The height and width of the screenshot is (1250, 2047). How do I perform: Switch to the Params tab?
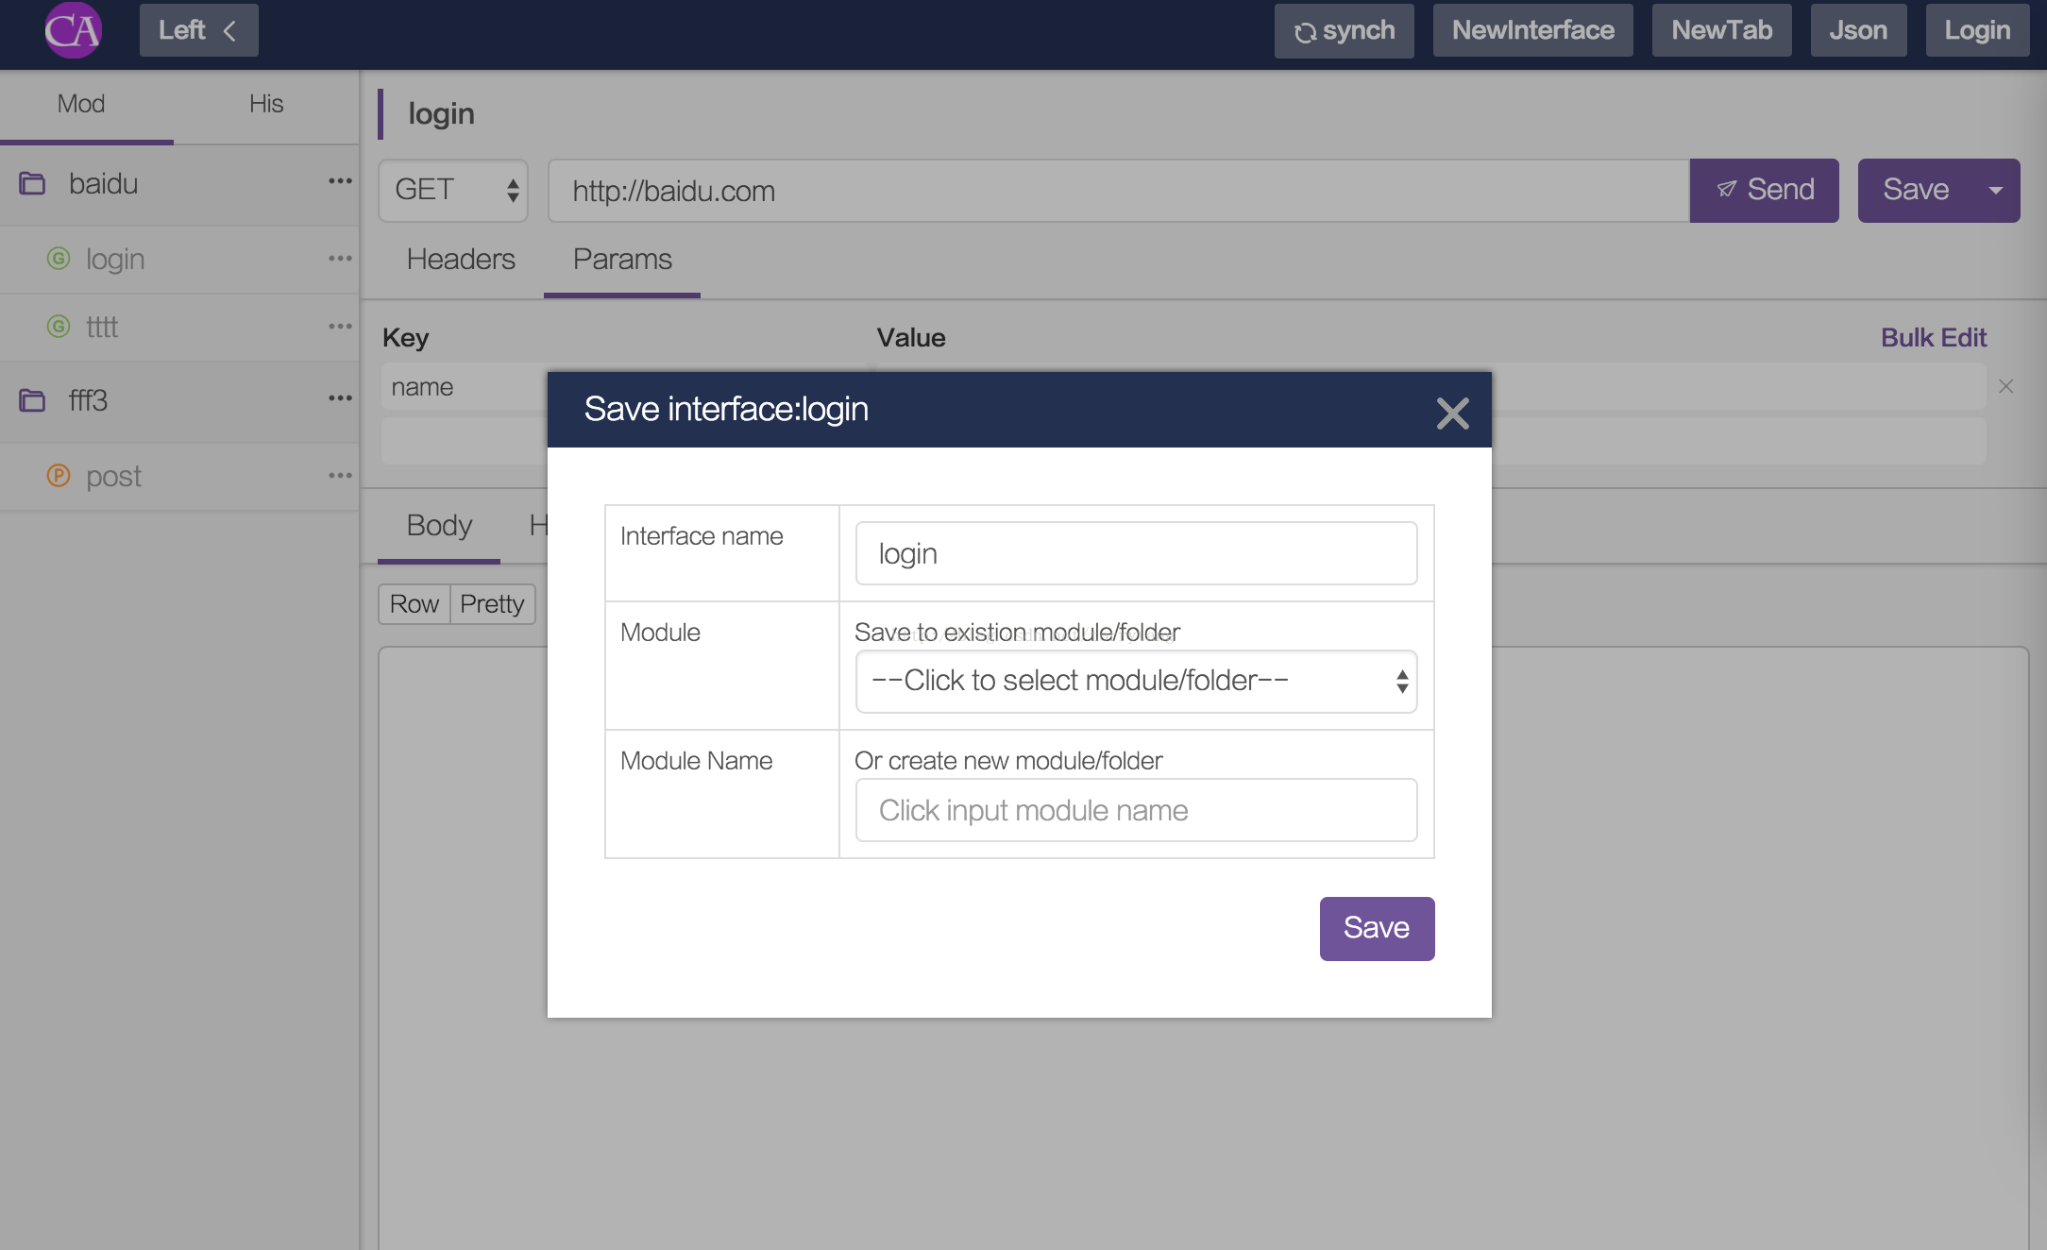tap(622, 260)
